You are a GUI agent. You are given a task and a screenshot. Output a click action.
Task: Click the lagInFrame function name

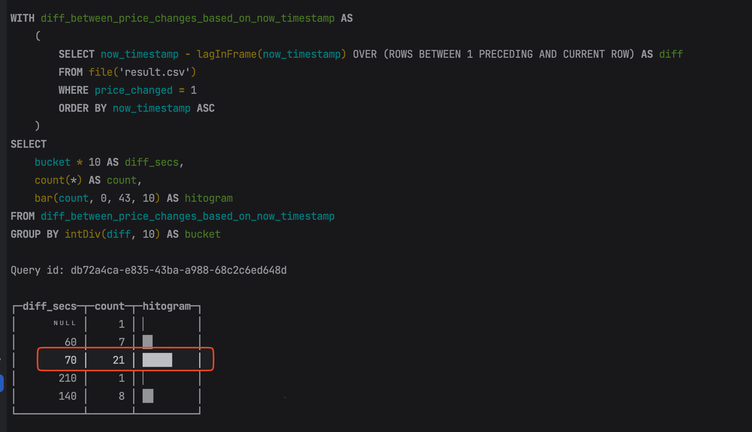pos(227,54)
